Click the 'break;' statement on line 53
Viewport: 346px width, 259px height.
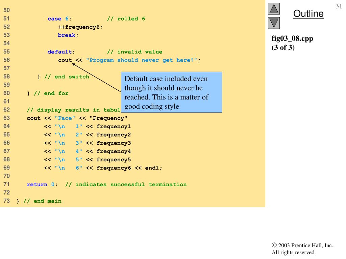(68, 35)
